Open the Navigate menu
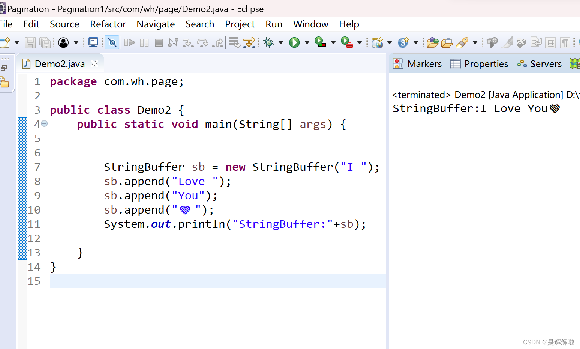Viewport: 580px width, 349px height. click(156, 24)
